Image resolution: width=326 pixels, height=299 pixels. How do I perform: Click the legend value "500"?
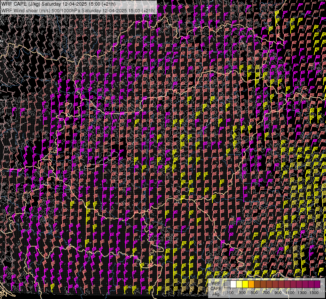point(254,293)
